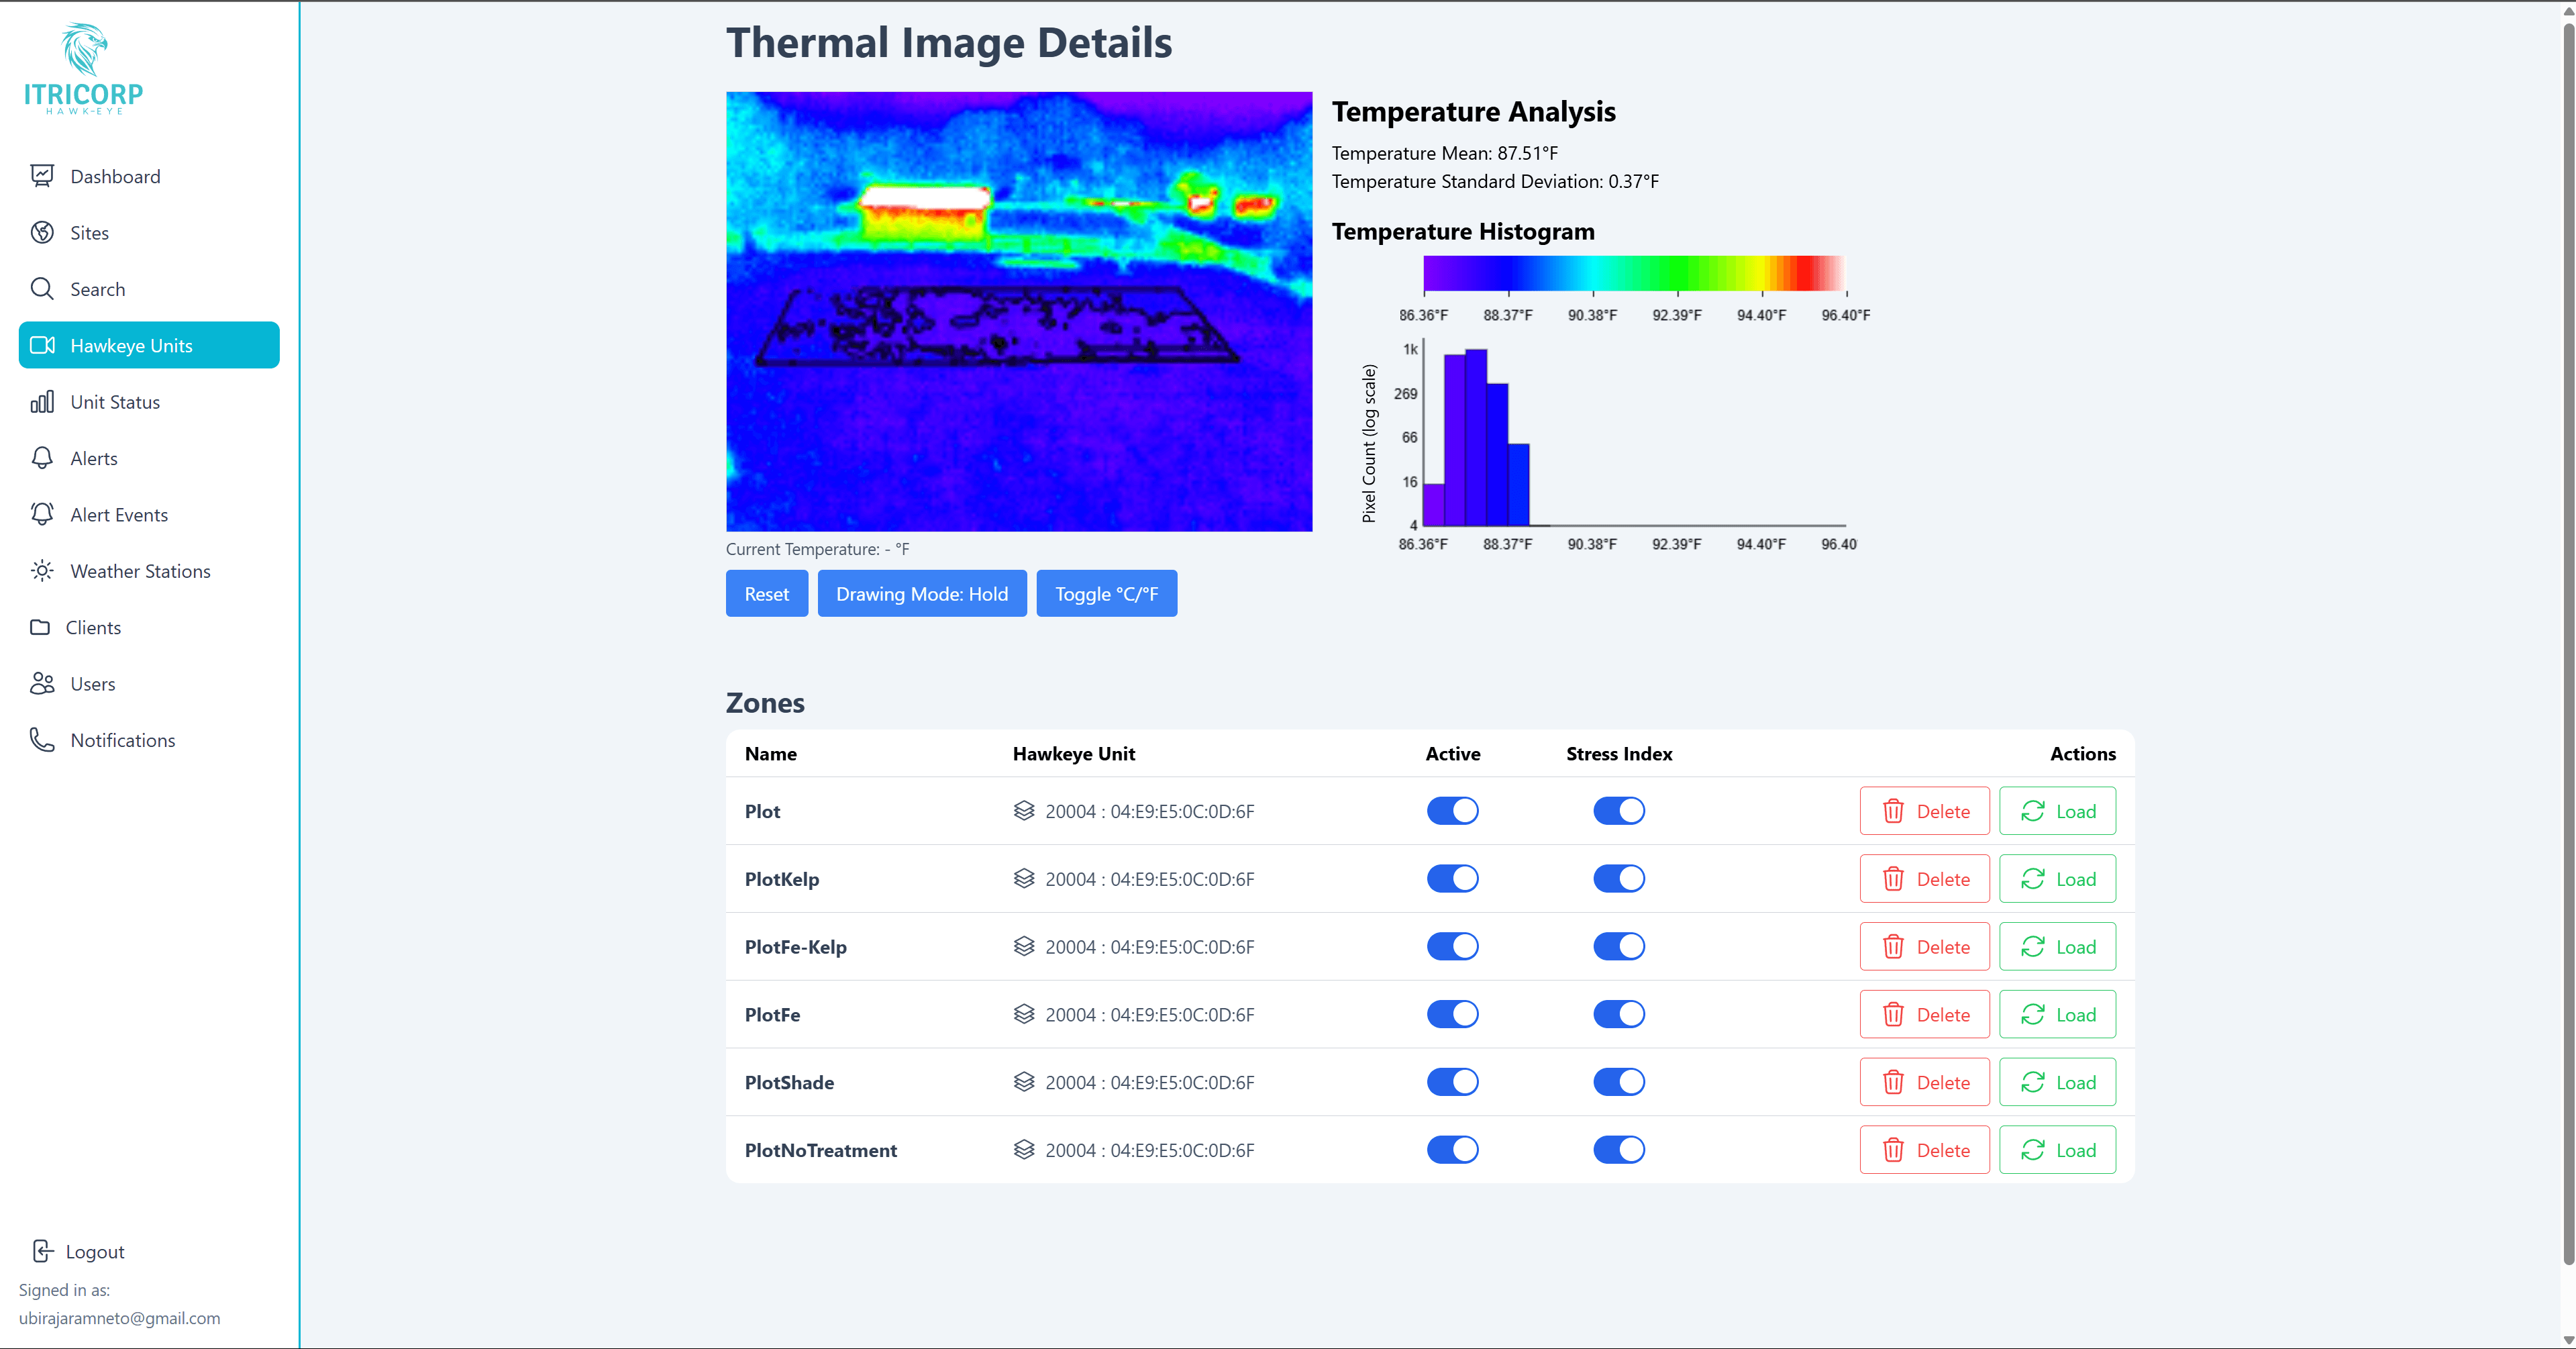Click layers icon in PlotShade row
Viewport: 2576px width, 1349px height.
pos(1024,1082)
